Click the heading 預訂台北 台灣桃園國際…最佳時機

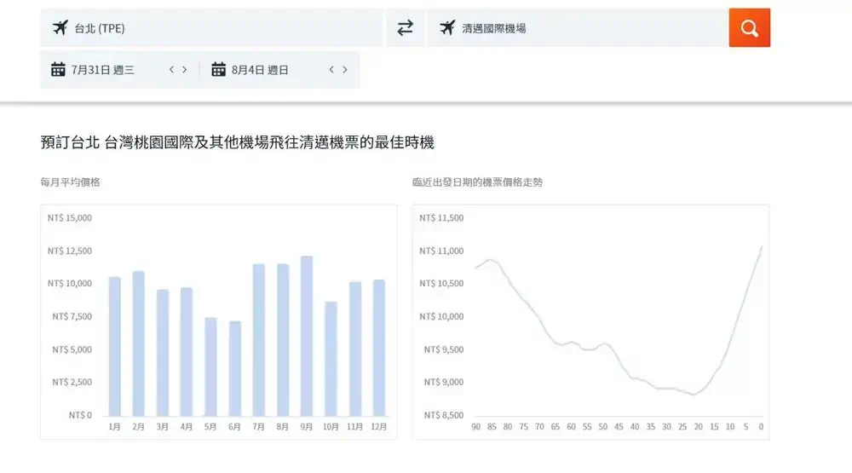pyautogui.click(x=238, y=142)
